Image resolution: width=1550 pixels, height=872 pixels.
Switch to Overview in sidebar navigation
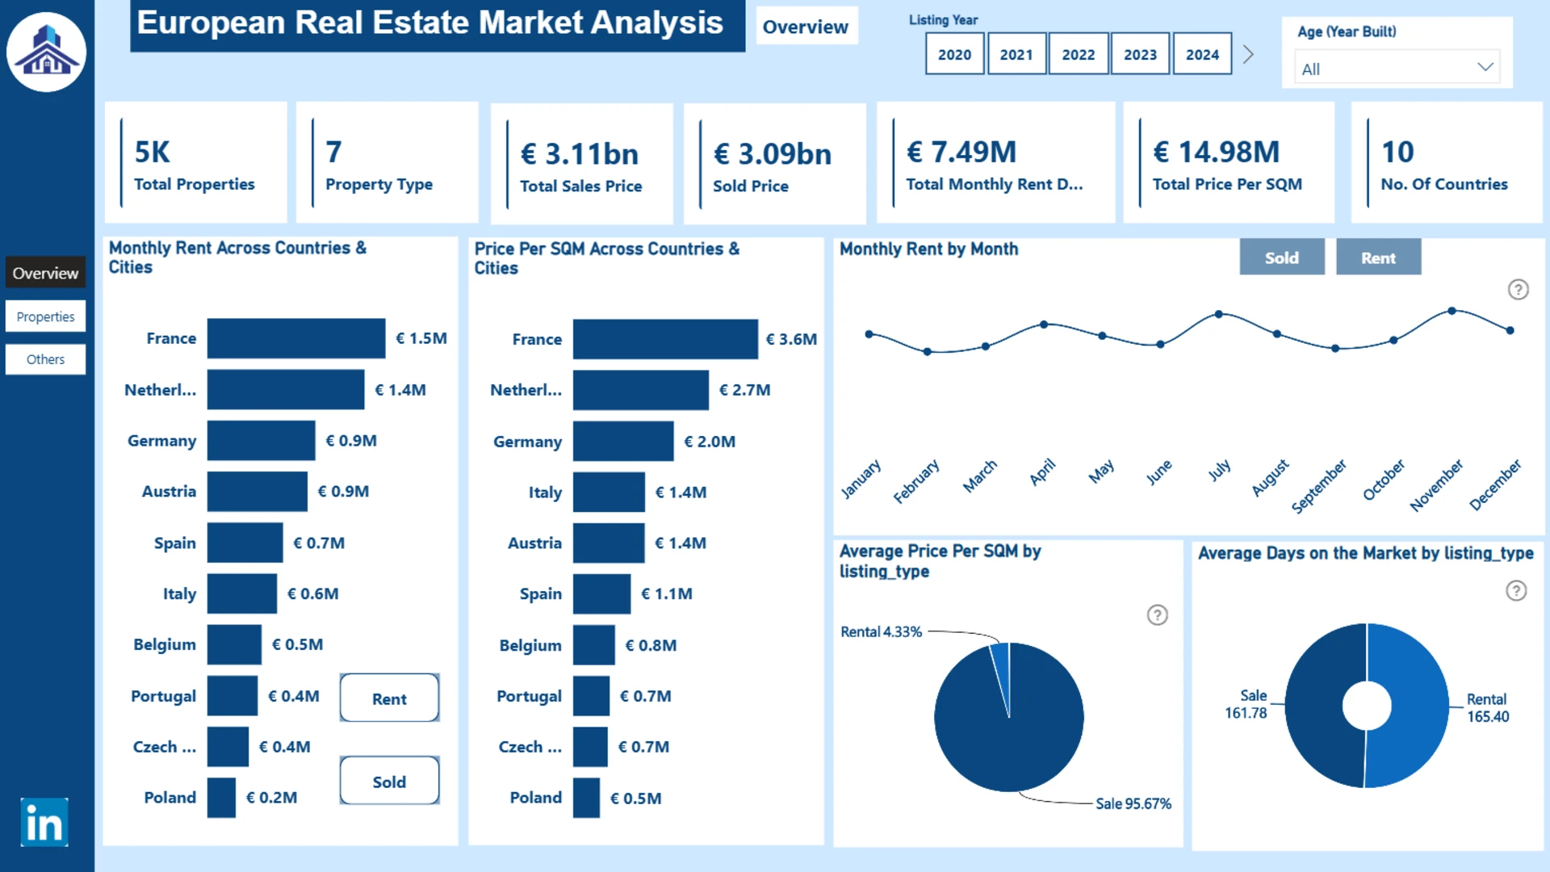[45, 273]
